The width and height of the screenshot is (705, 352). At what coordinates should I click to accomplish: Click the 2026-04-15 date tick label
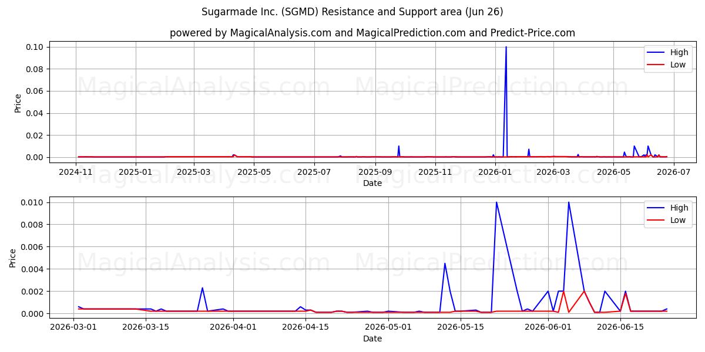click(305, 327)
